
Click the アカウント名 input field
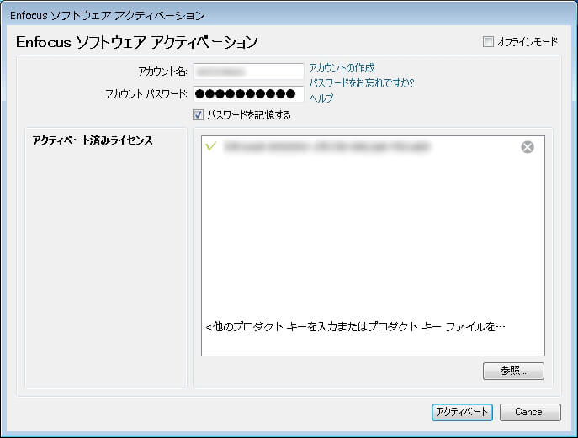click(248, 71)
